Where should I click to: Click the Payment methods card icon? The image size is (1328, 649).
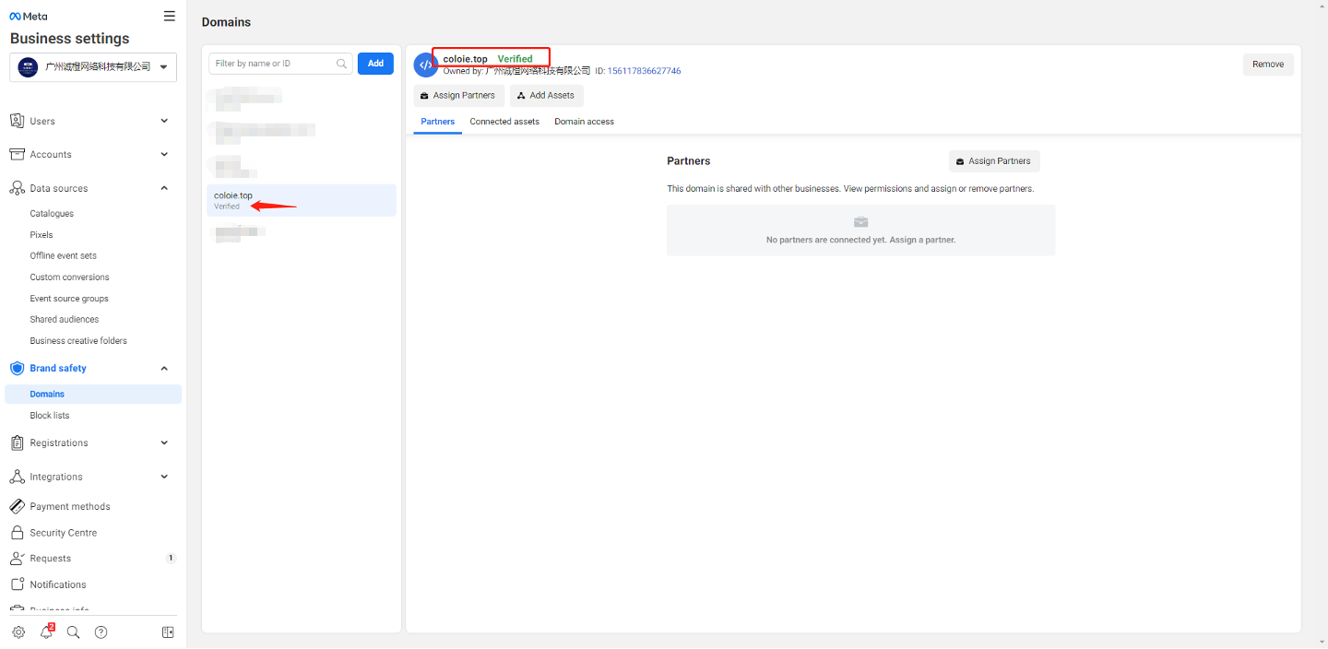pos(17,506)
